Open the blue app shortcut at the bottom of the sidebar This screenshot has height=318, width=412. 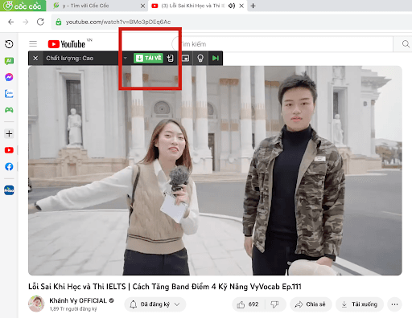pyautogui.click(x=9, y=190)
